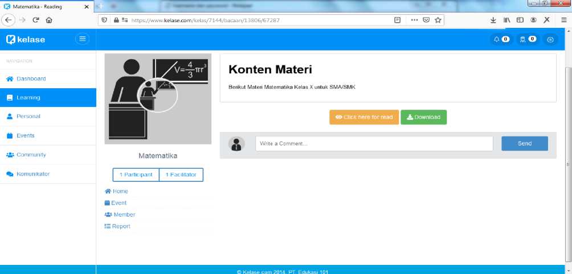Open Community in navigation sidebar

(x=48, y=155)
